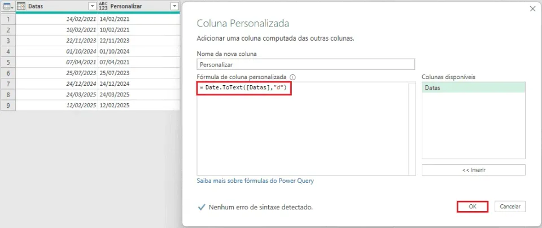The image size is (542, 228).
Task: Click the table menu icon in the grid corner
Action: 7,6
